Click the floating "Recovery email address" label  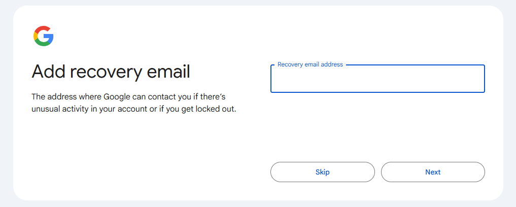click(310, 64)
